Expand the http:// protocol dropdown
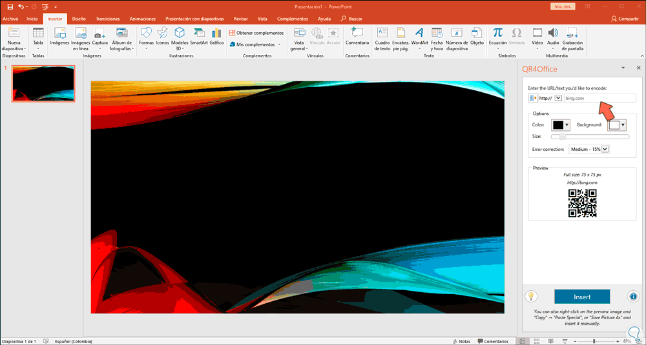The image size is (646, 345). 558,98
